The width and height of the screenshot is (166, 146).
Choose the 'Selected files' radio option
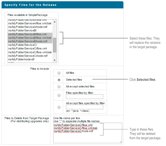(x=59, y=80)
